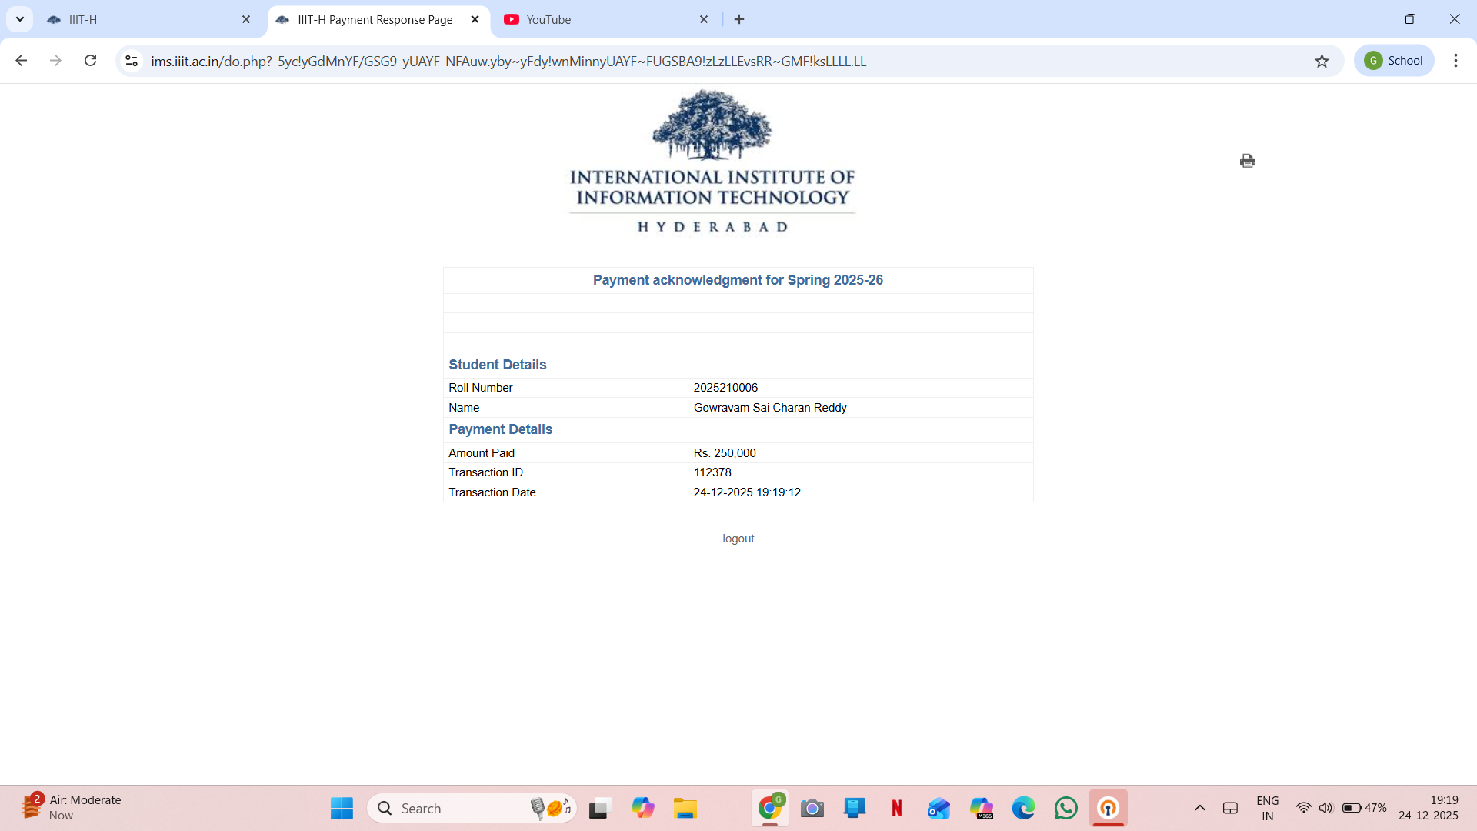The width and height of the screenshot is (1477, 831).
Task: Open WhatsApp from the taskbar
Action: point(1065,808)
